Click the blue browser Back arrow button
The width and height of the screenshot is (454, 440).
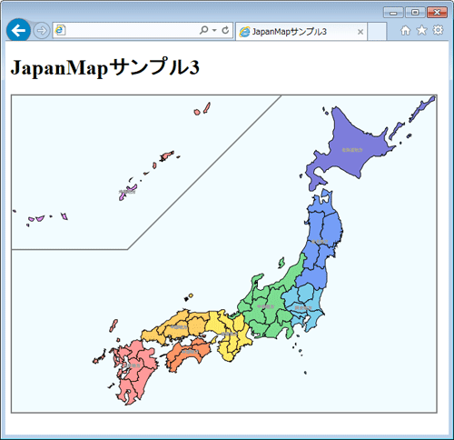click(x=18, y=30)
